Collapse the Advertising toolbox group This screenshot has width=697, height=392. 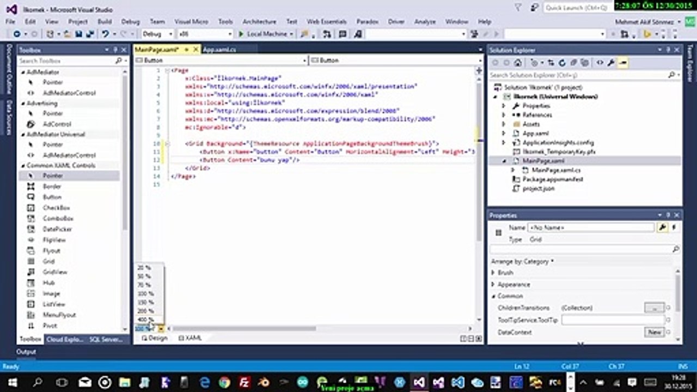(23, 103)
